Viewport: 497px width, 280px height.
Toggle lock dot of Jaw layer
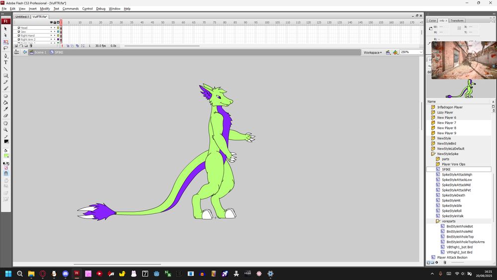tap(54, 32)
